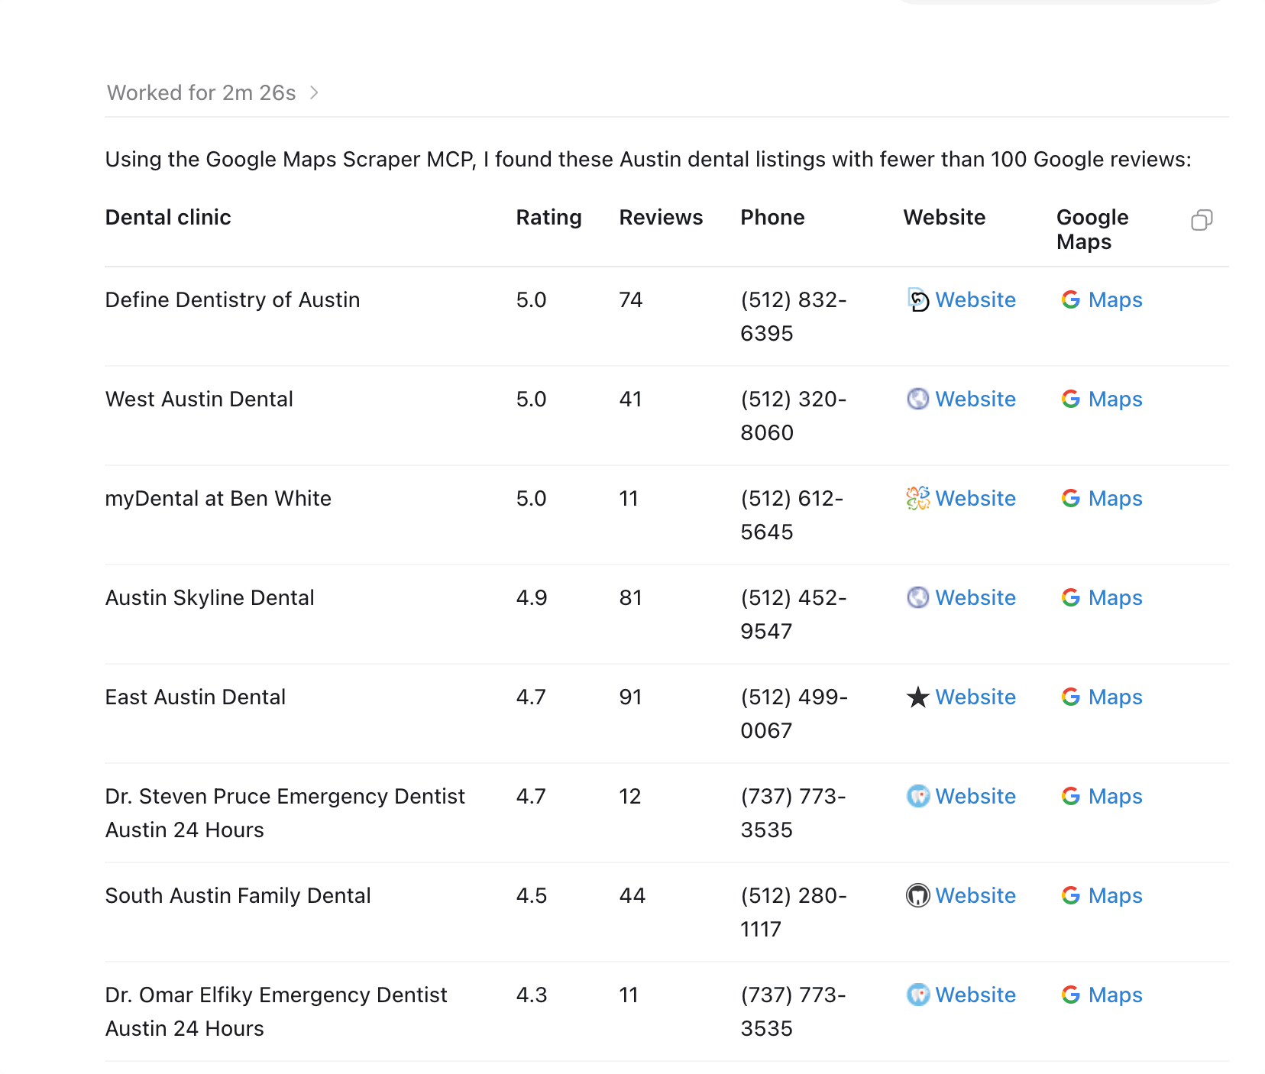The height and width of the screenshot is (1074, 1265).
Task: Click the Website column header
Action: coord(944,218)
